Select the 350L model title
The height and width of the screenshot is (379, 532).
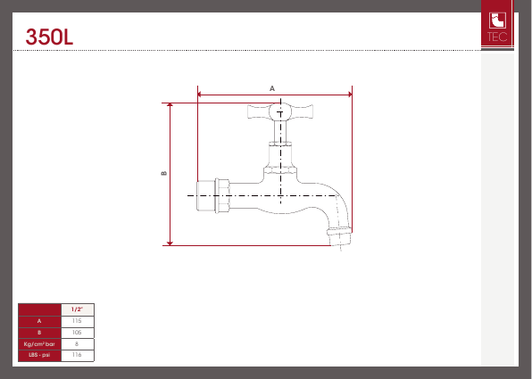(49, 37)
